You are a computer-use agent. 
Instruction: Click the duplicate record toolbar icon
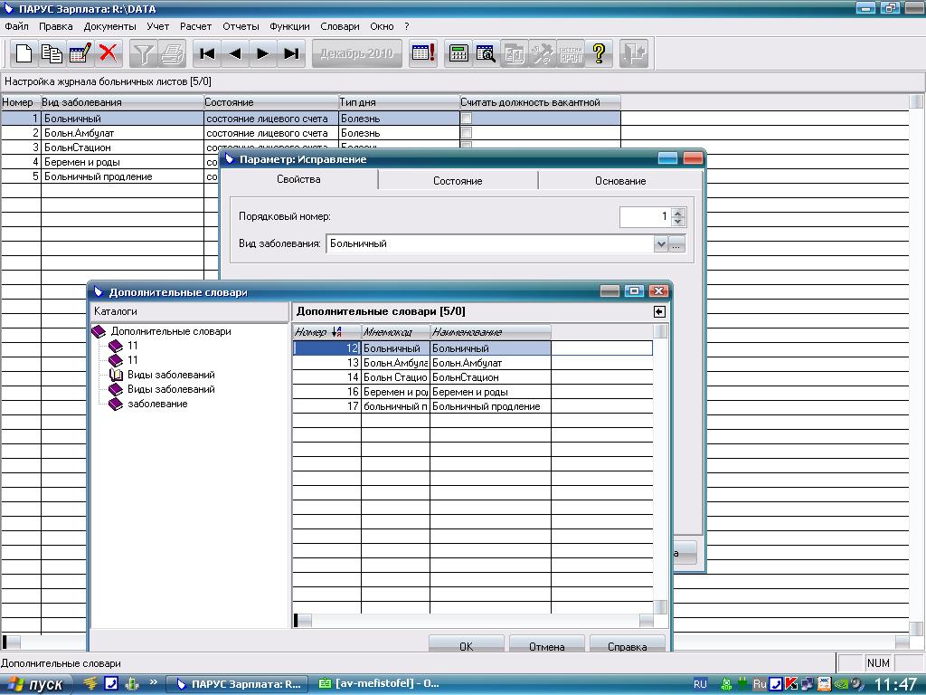[x=52, y=53]
